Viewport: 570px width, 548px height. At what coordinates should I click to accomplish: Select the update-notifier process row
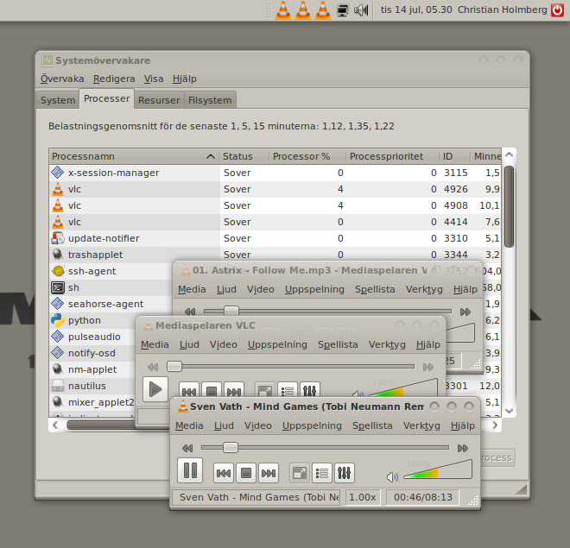click(x=275, y=238)
